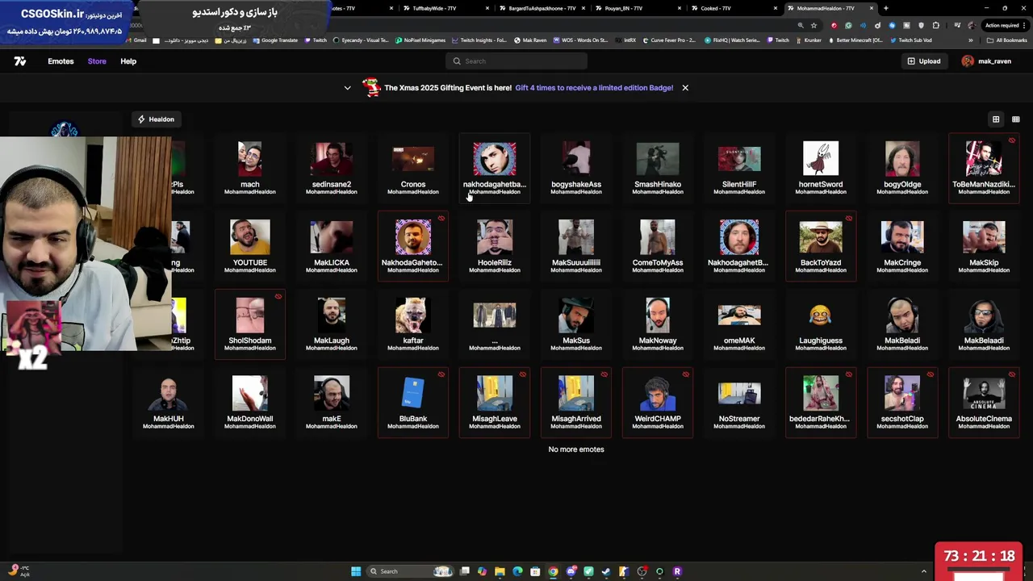Click hidden-eye badge on secshotClap emote
The height and width of the screenshot is (581, 1033).
(930, 374)
